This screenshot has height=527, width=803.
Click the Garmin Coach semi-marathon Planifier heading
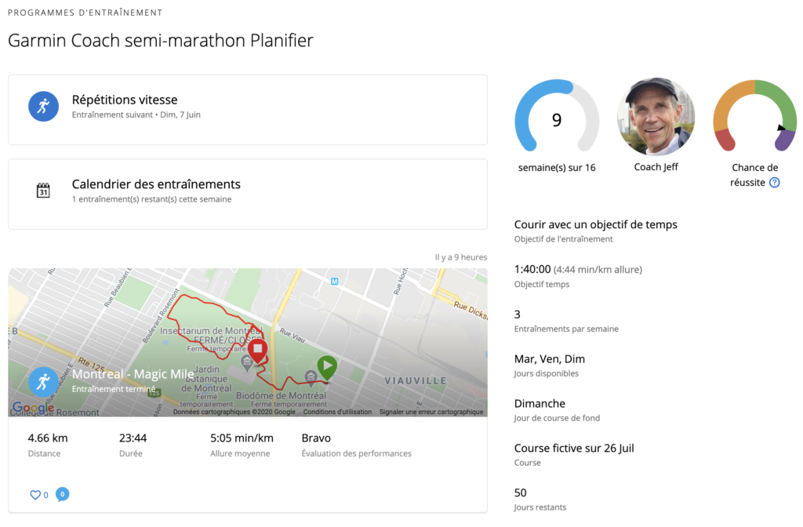click(160, 41)
